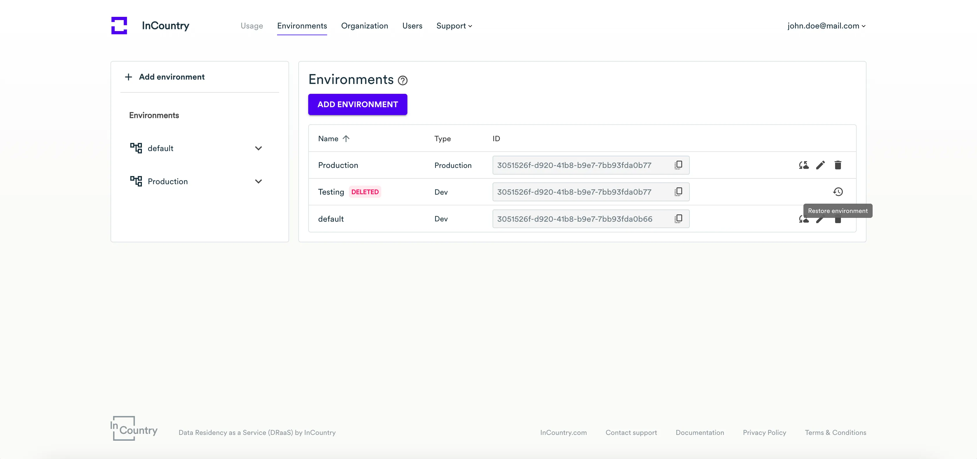Image resolution: width=977 pixels, height=459 pixels.
Task: Expand the default environment in sidebar
Action: click(x=258, y=148)
